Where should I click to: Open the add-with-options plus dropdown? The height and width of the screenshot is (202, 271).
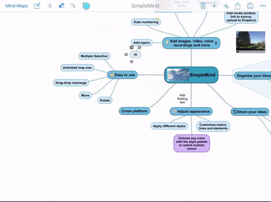click(226, 6)
